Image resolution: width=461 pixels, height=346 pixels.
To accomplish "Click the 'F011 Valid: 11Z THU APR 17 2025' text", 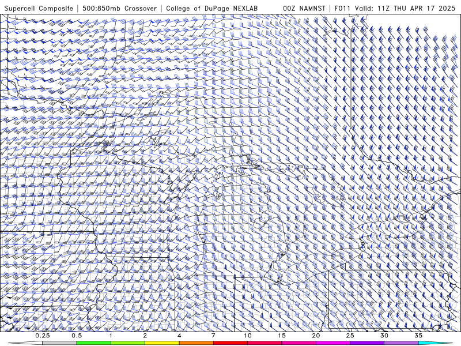I will click(x=395, y=8).
